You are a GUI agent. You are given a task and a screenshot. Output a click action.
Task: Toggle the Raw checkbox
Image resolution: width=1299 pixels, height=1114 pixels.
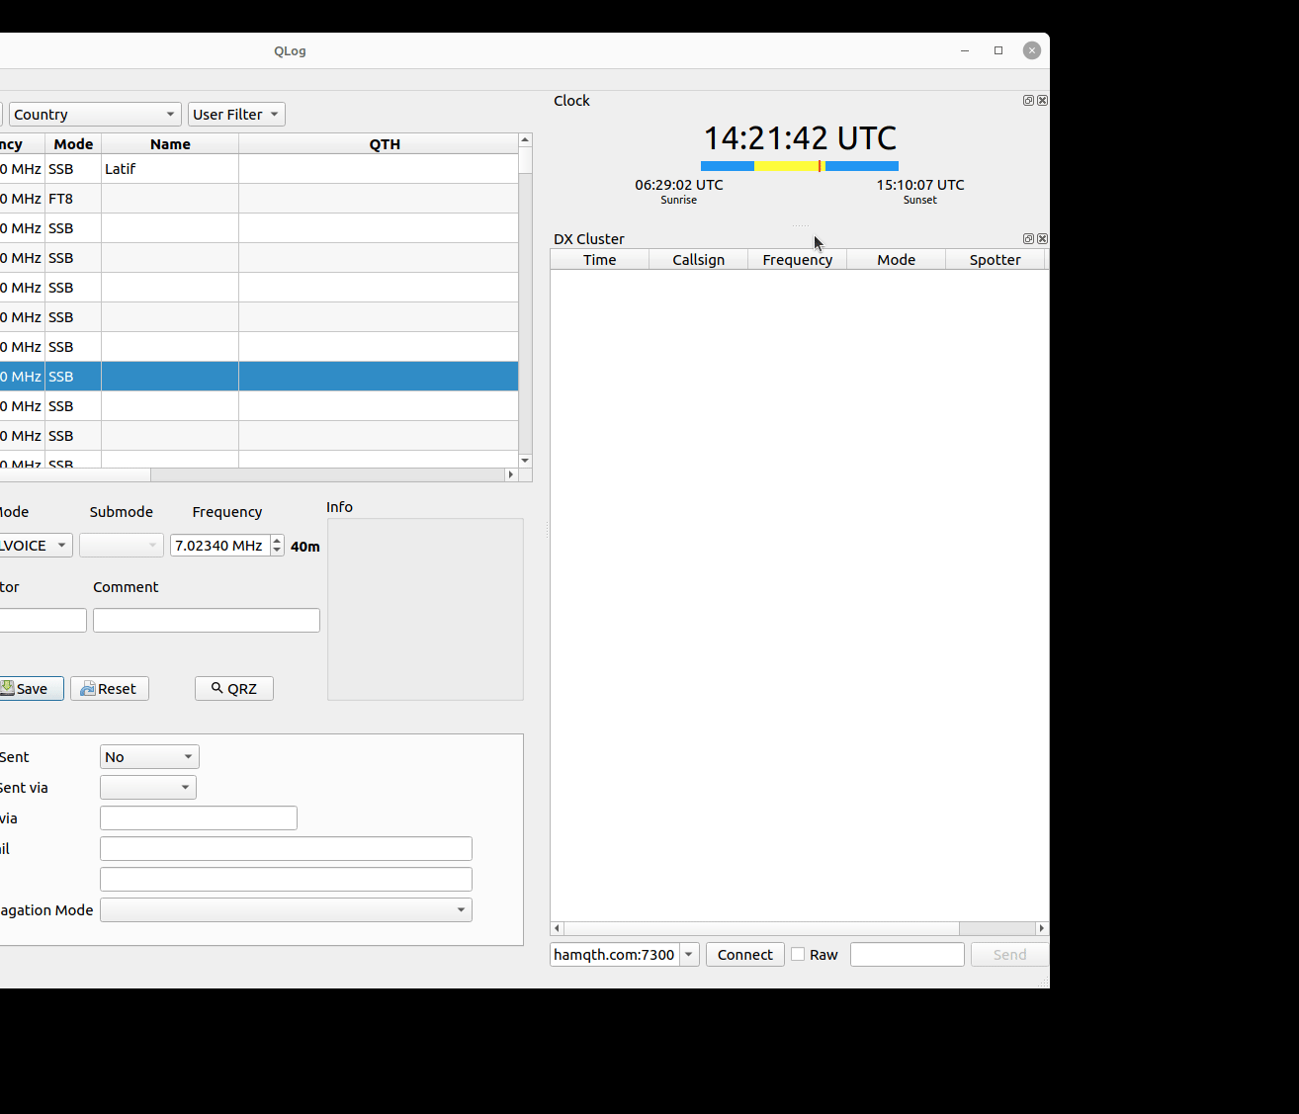click(798, 955)
